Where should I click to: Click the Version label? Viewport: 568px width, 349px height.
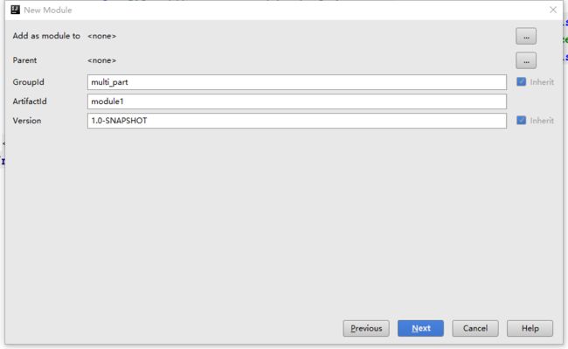(27, 121)
